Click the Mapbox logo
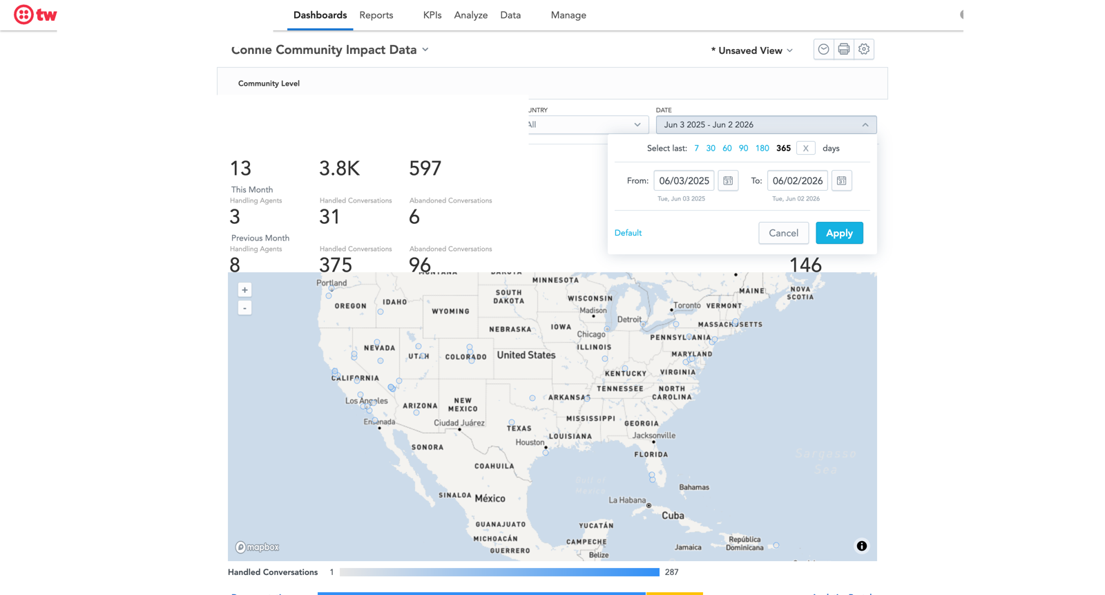Image resolution: width=1105 pixels, height=595 pixels. tap(257, 547)
